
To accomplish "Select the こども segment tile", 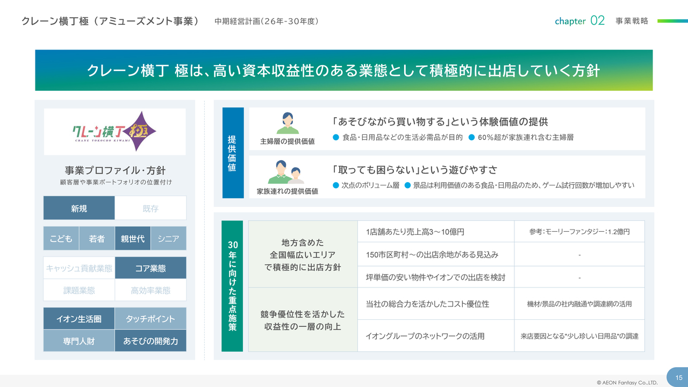I will 61,239.
